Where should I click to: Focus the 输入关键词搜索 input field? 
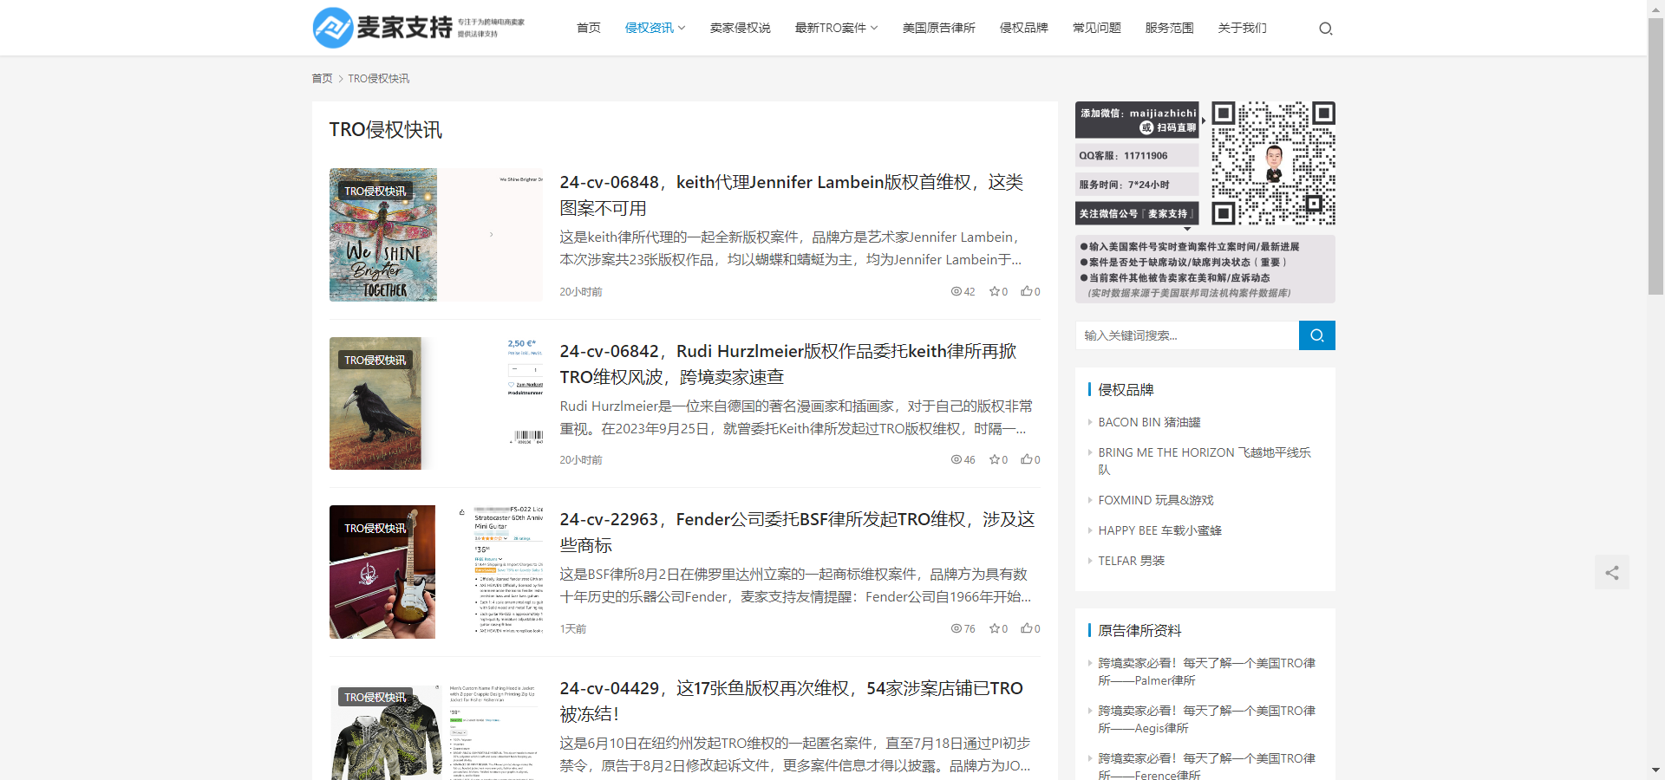coord(1187,335)
